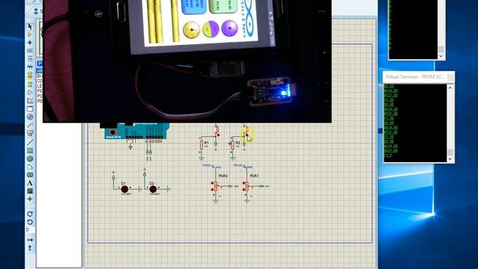Select the Active Popup mode tool
The height and width of the screenshot is (269, 478).
(x=30, y=109)
